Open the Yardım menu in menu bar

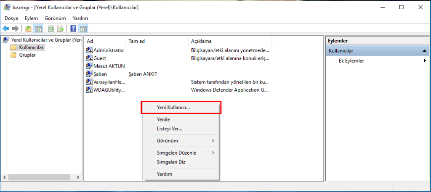coord(80,18)
